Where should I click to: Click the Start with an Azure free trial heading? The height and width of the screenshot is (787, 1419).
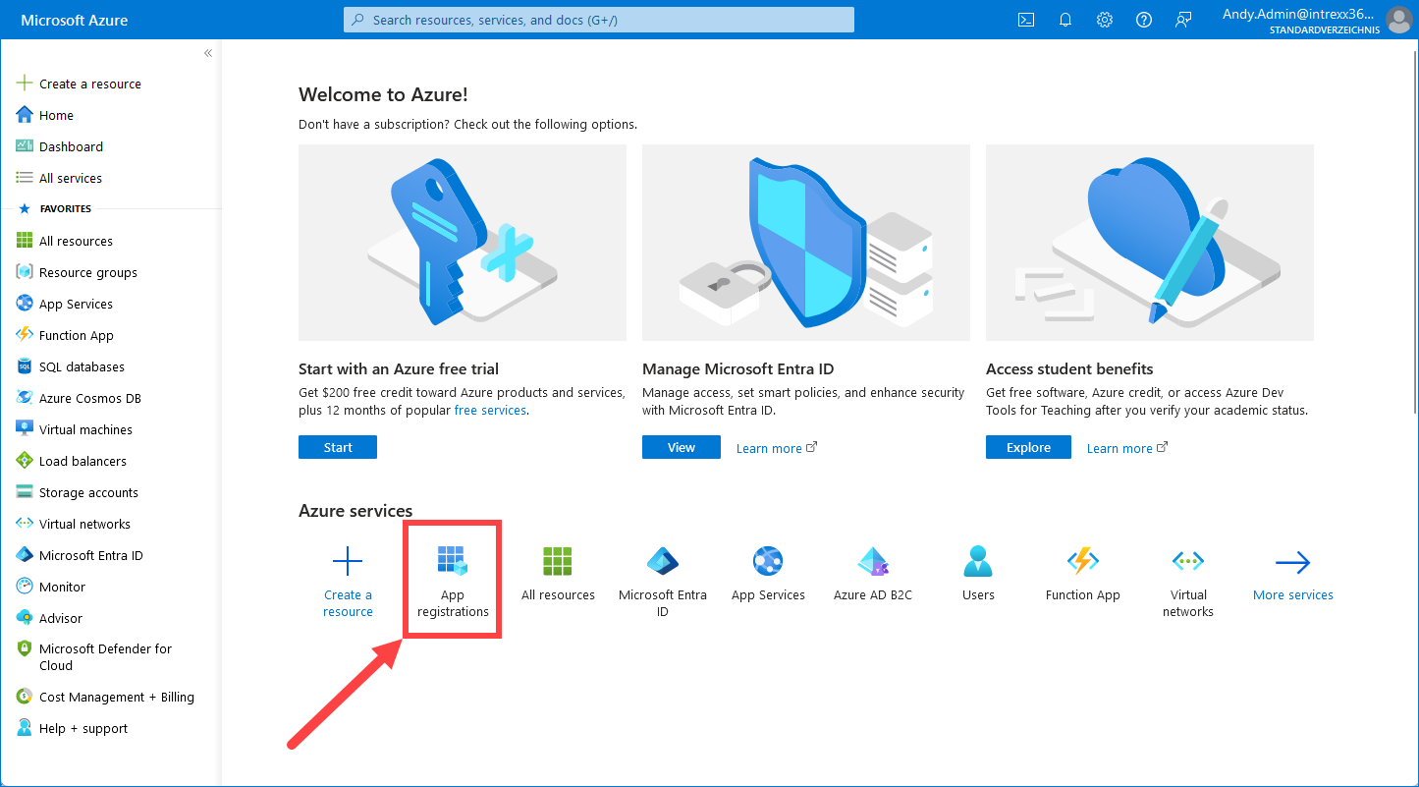[x=399, y=369]
